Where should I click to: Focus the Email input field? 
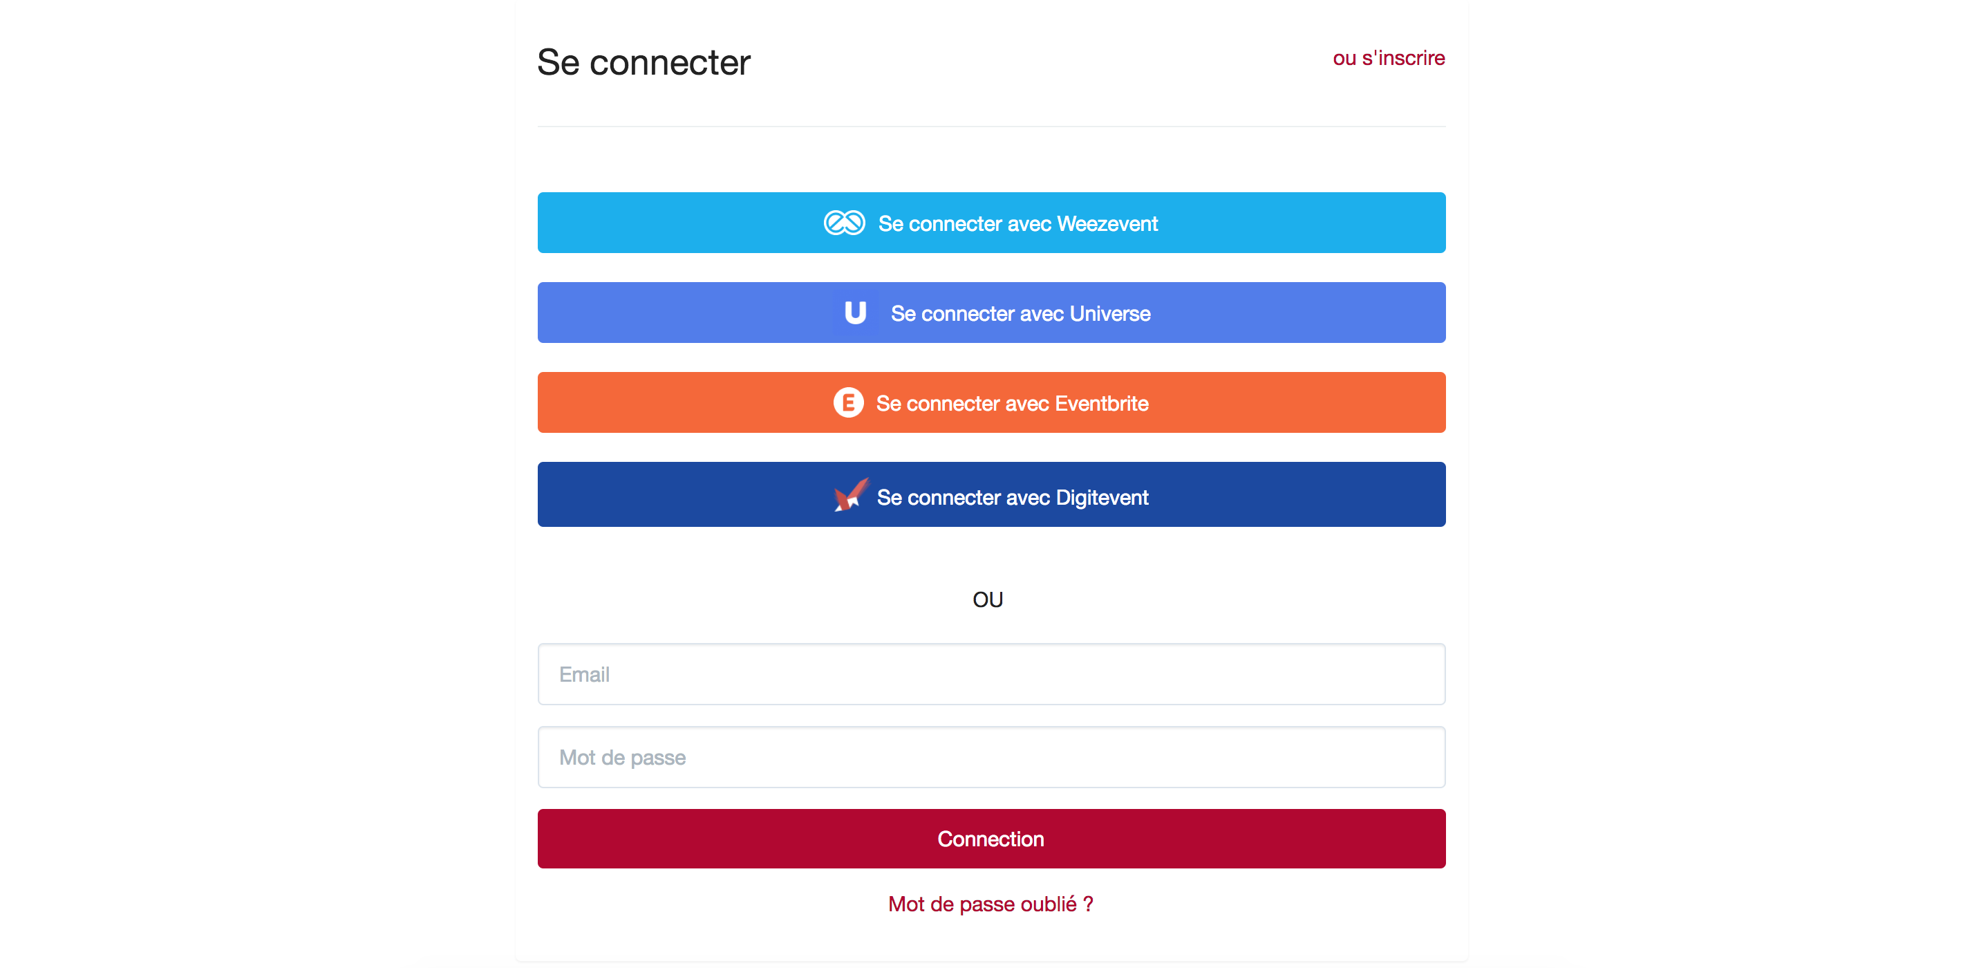tap(990, 674)
